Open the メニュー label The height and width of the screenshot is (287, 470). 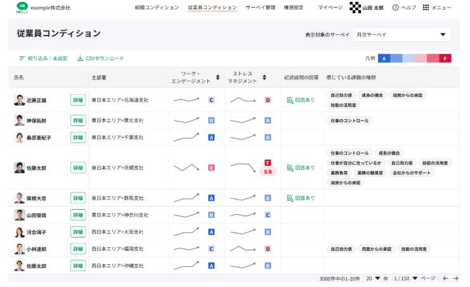(x=441, y=8)
